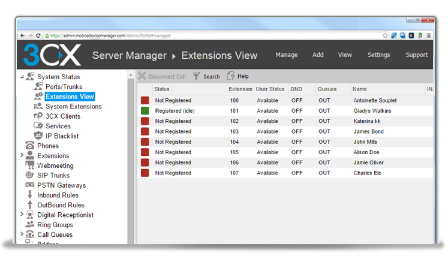Open the Manage menu
The image size is (448, 268).
[x=286, y=55]
